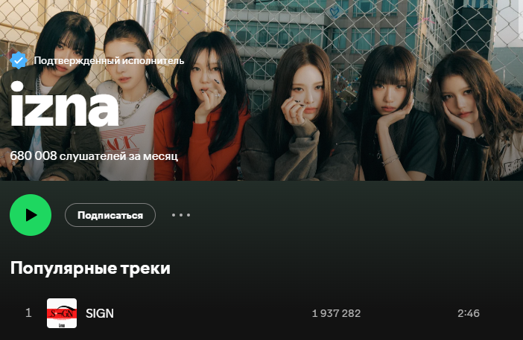Click the 1 937 282 play count
This screenshot has height=340, width=523.
coord(336,313)
